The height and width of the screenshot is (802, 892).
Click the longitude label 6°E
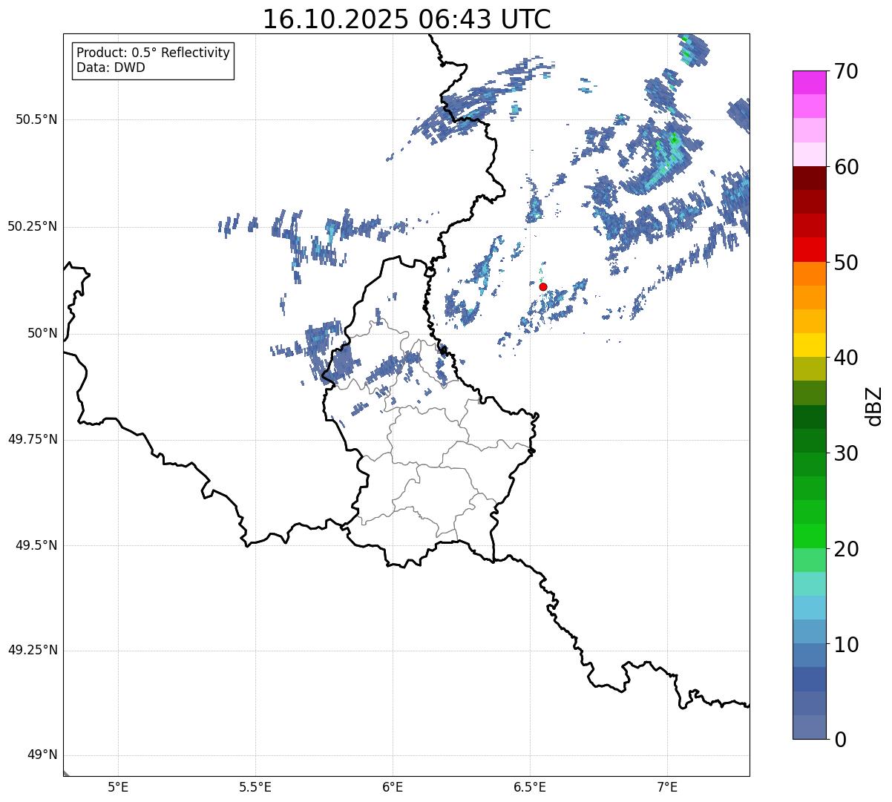(393, 787)
